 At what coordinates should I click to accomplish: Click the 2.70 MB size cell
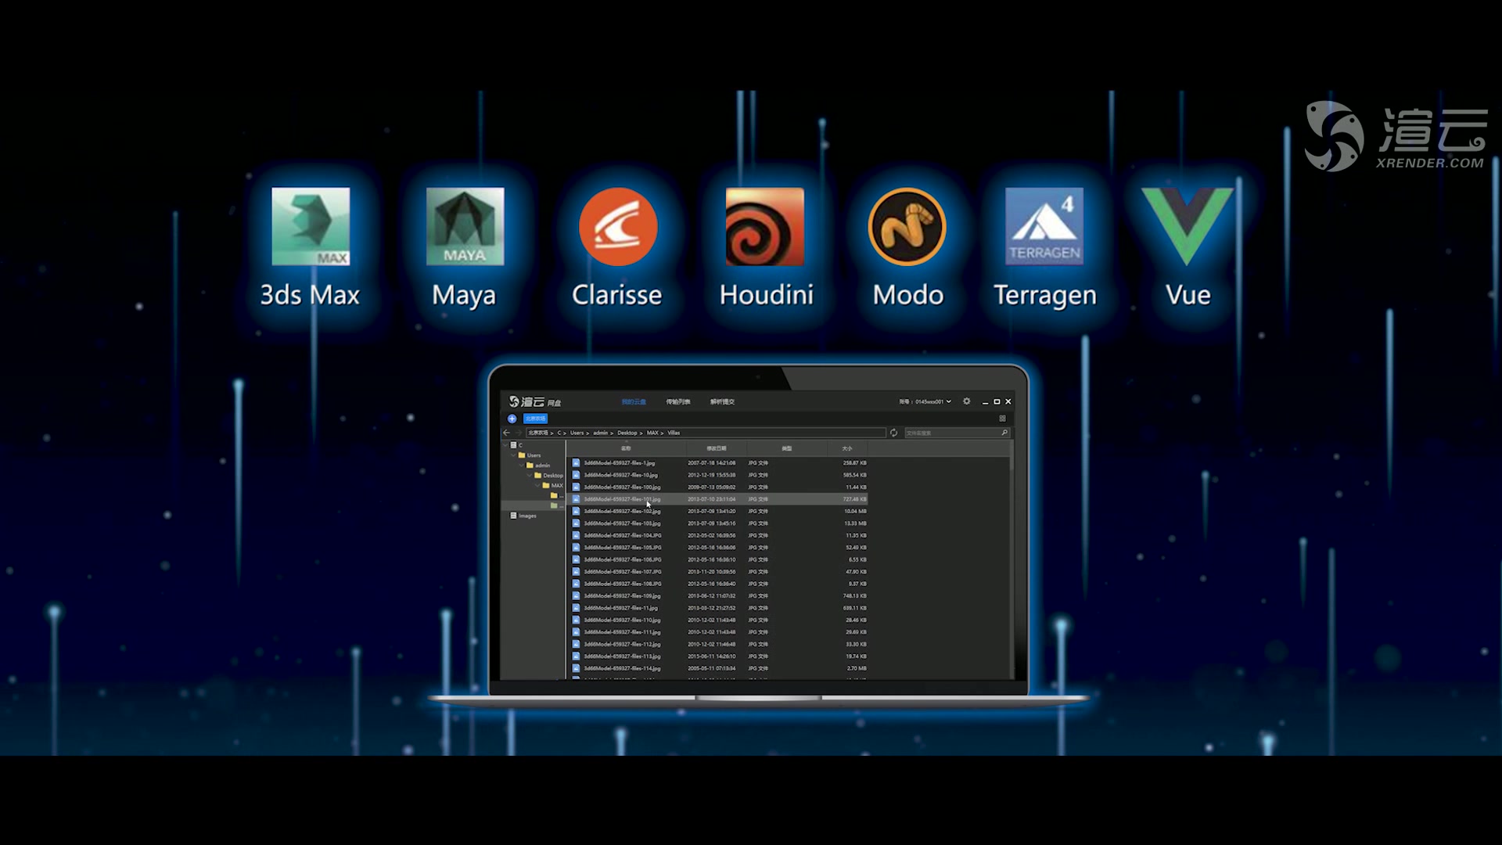tap(856, 669)
